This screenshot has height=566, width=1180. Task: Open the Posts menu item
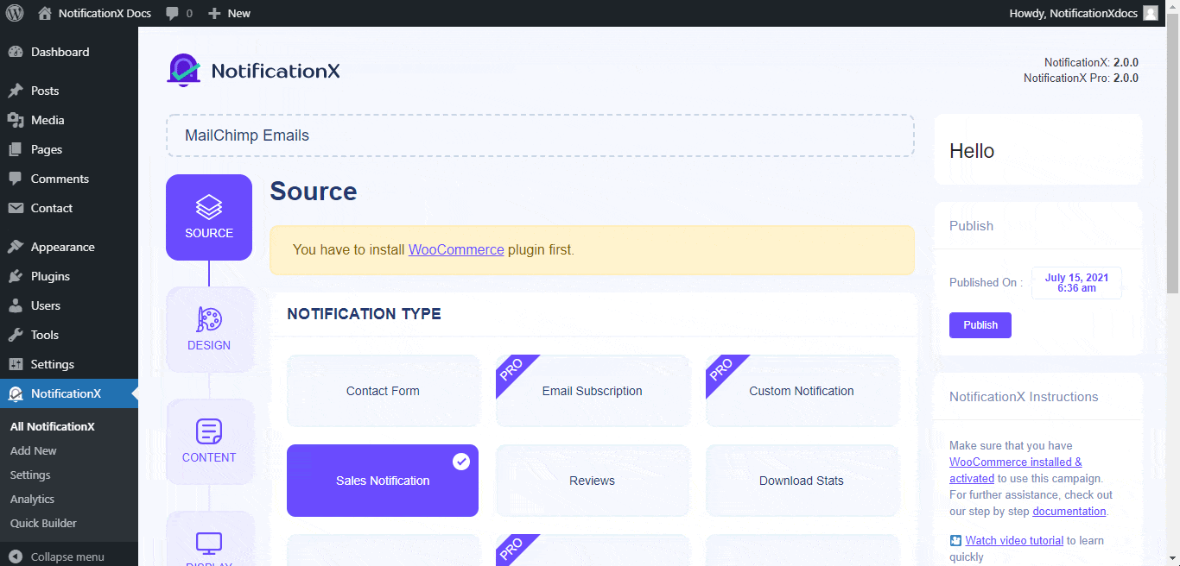69,91
